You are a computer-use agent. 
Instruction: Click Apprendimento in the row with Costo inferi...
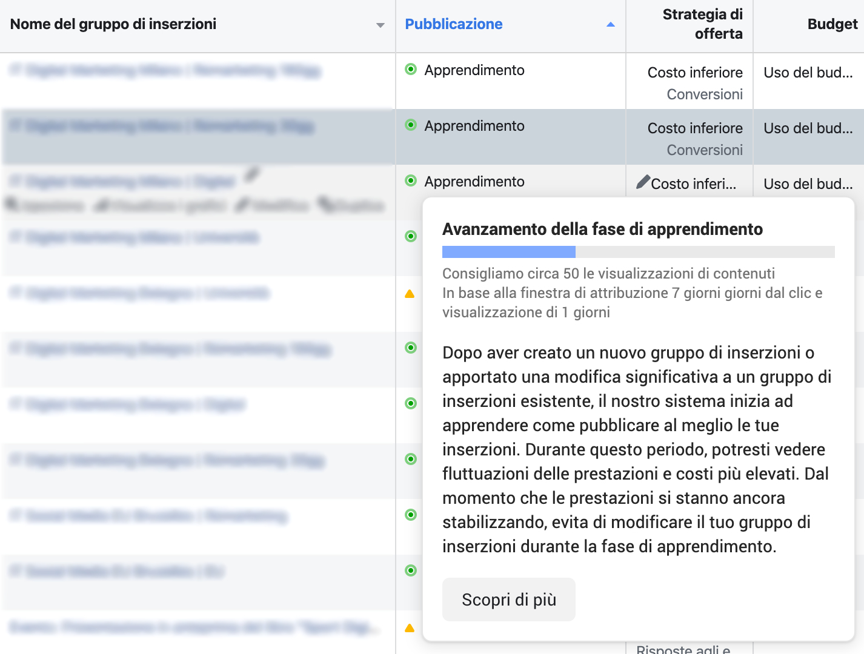tap(474, 182)
